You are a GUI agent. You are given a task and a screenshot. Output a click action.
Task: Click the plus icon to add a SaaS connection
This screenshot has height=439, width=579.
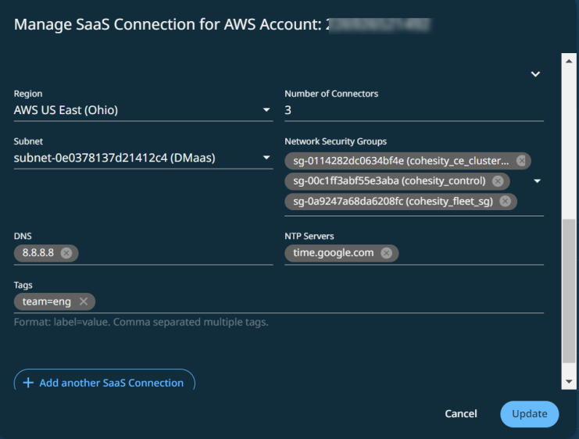(29, 383)
